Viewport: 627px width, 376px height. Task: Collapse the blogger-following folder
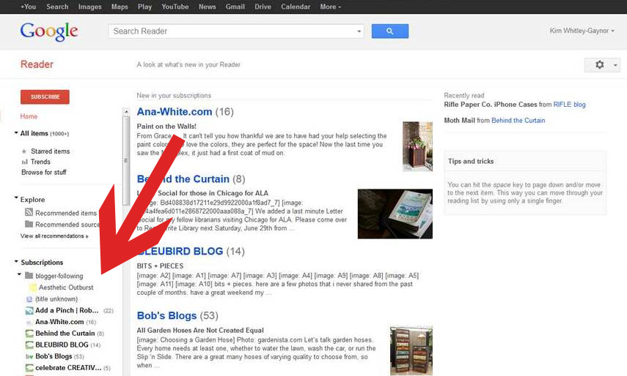coord(19,274)
